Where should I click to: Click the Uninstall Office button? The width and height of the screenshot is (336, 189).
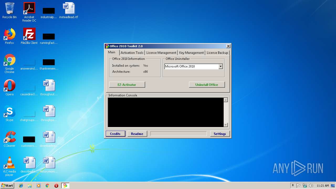207,85
